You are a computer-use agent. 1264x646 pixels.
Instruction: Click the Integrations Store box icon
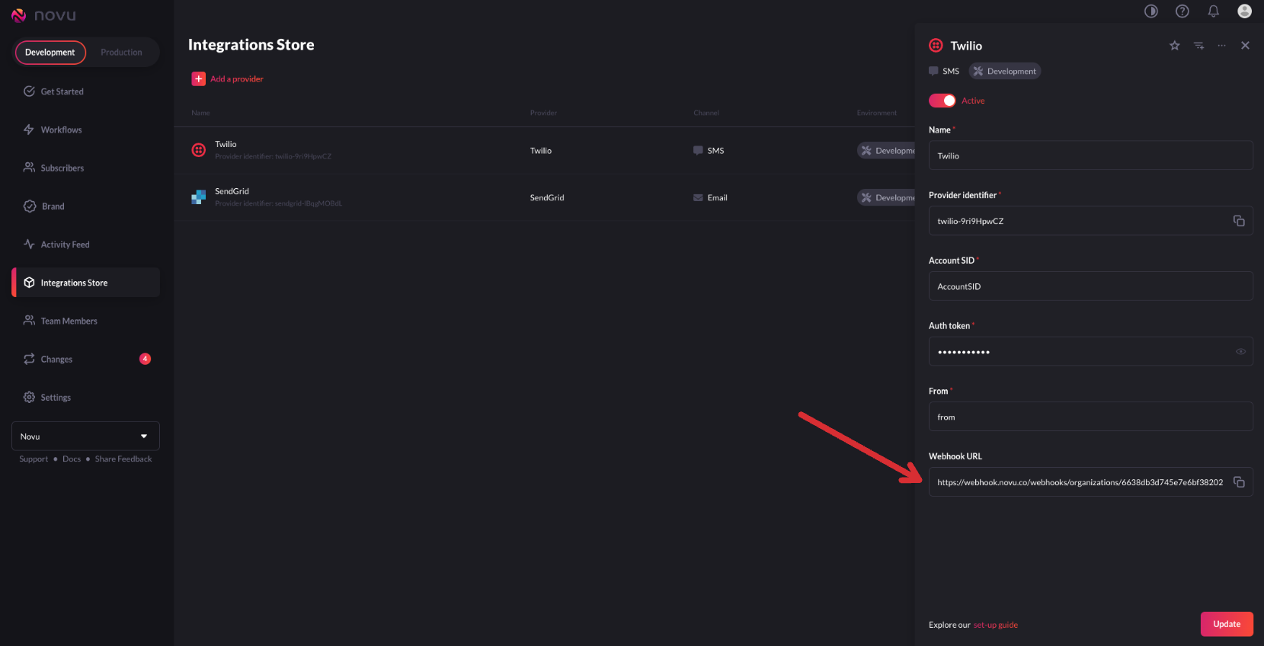pos(29,283)
